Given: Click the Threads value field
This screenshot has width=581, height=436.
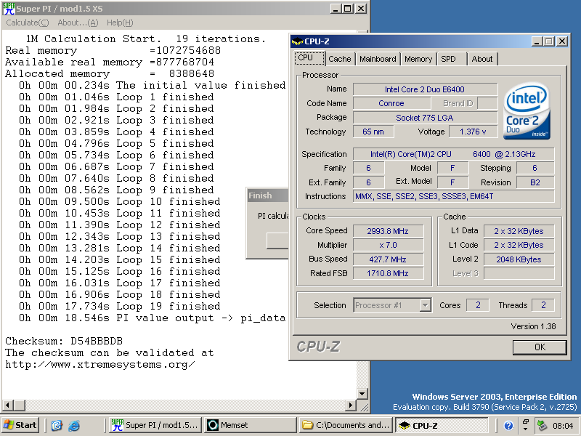Looking at the screenshot, I should (543, 305).
